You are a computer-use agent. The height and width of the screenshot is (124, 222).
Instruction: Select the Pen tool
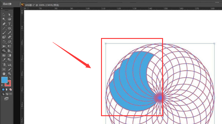pos(4,24)
